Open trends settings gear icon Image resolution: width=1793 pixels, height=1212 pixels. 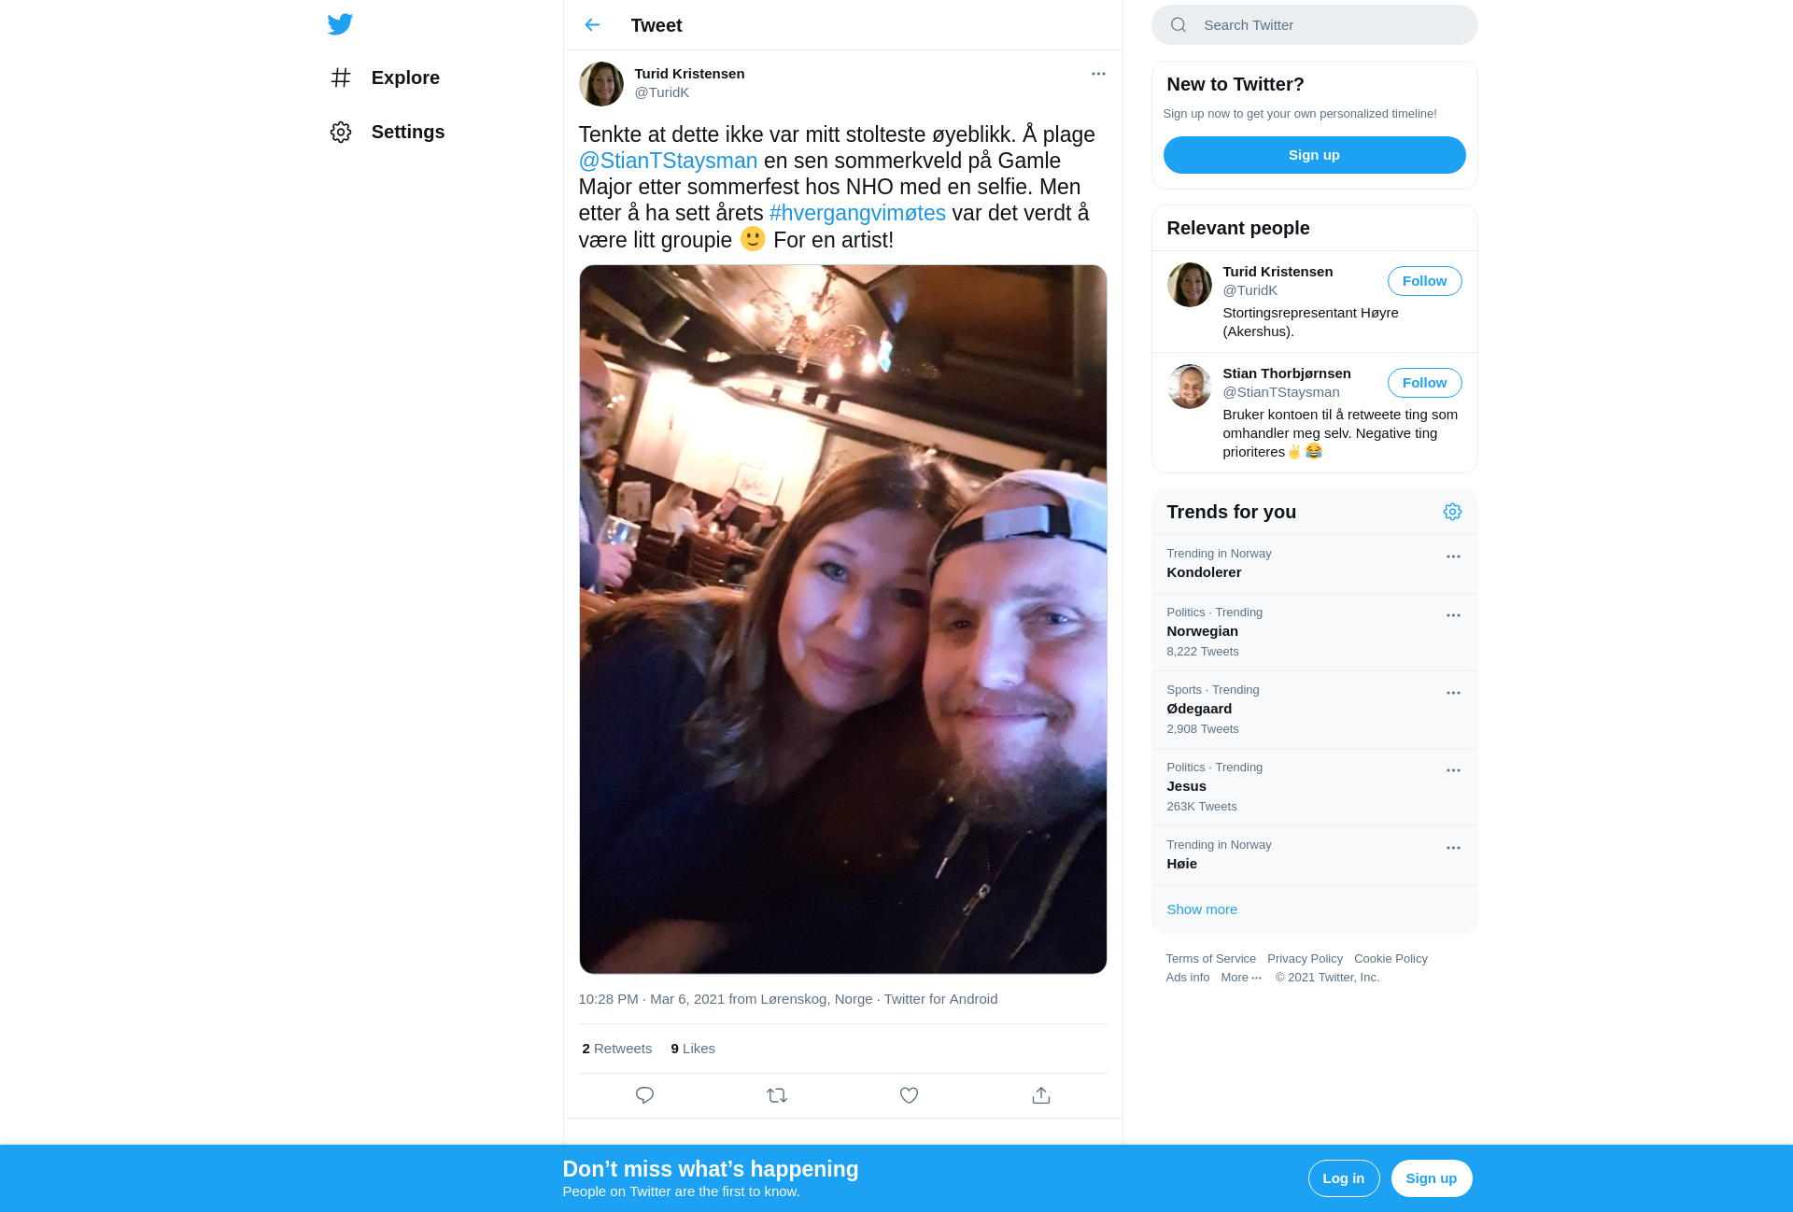click(1452, 512)
